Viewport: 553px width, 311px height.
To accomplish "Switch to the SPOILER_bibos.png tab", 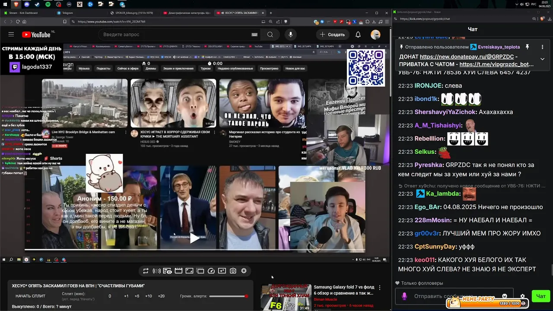I will 133,13.
